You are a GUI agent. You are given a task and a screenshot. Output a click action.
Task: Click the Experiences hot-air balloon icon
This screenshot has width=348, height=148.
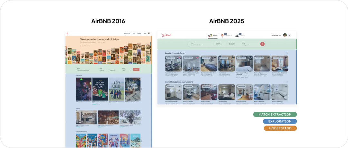(x=223, y=36)
